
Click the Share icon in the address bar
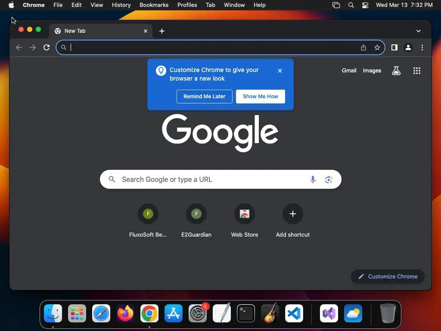click(x=363, y=47)
